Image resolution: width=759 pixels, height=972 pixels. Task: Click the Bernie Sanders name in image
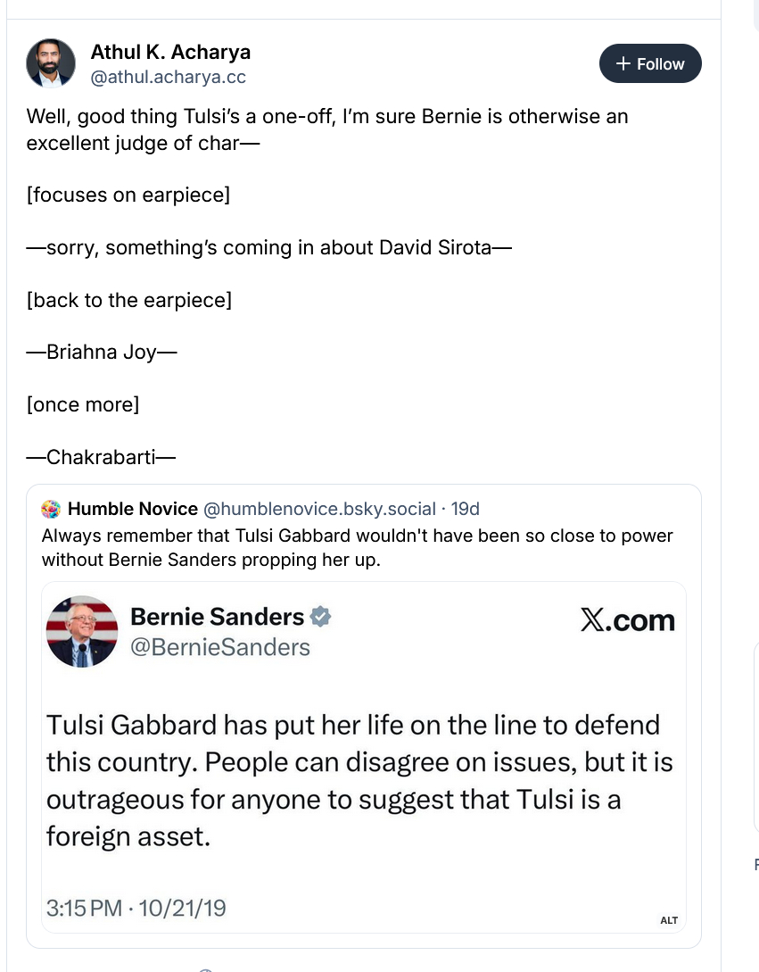point(217,617)
